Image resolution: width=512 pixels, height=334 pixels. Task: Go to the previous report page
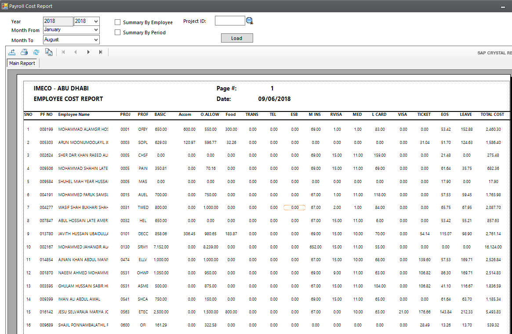point(76,52)
